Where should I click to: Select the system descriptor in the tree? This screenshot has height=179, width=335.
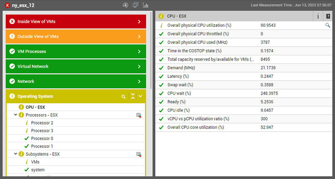click(x=38, y=170)
